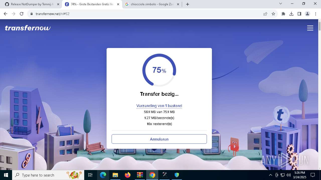
Task: Open the tools app icon on the taskbar
Action: point(165,175)
